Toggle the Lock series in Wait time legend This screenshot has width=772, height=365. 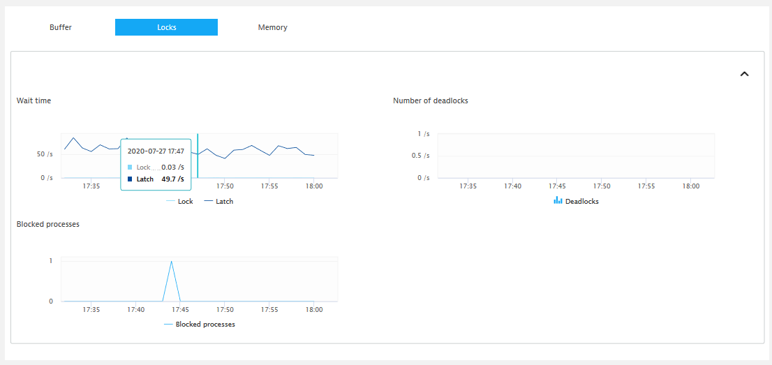tap(179, 201)
